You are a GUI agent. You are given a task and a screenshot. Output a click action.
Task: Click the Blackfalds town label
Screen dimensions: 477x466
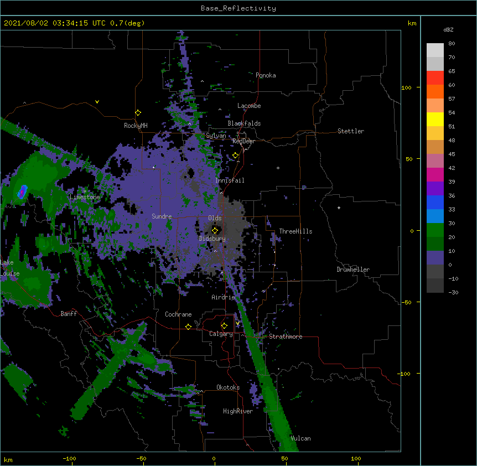[x=244, y=123]
